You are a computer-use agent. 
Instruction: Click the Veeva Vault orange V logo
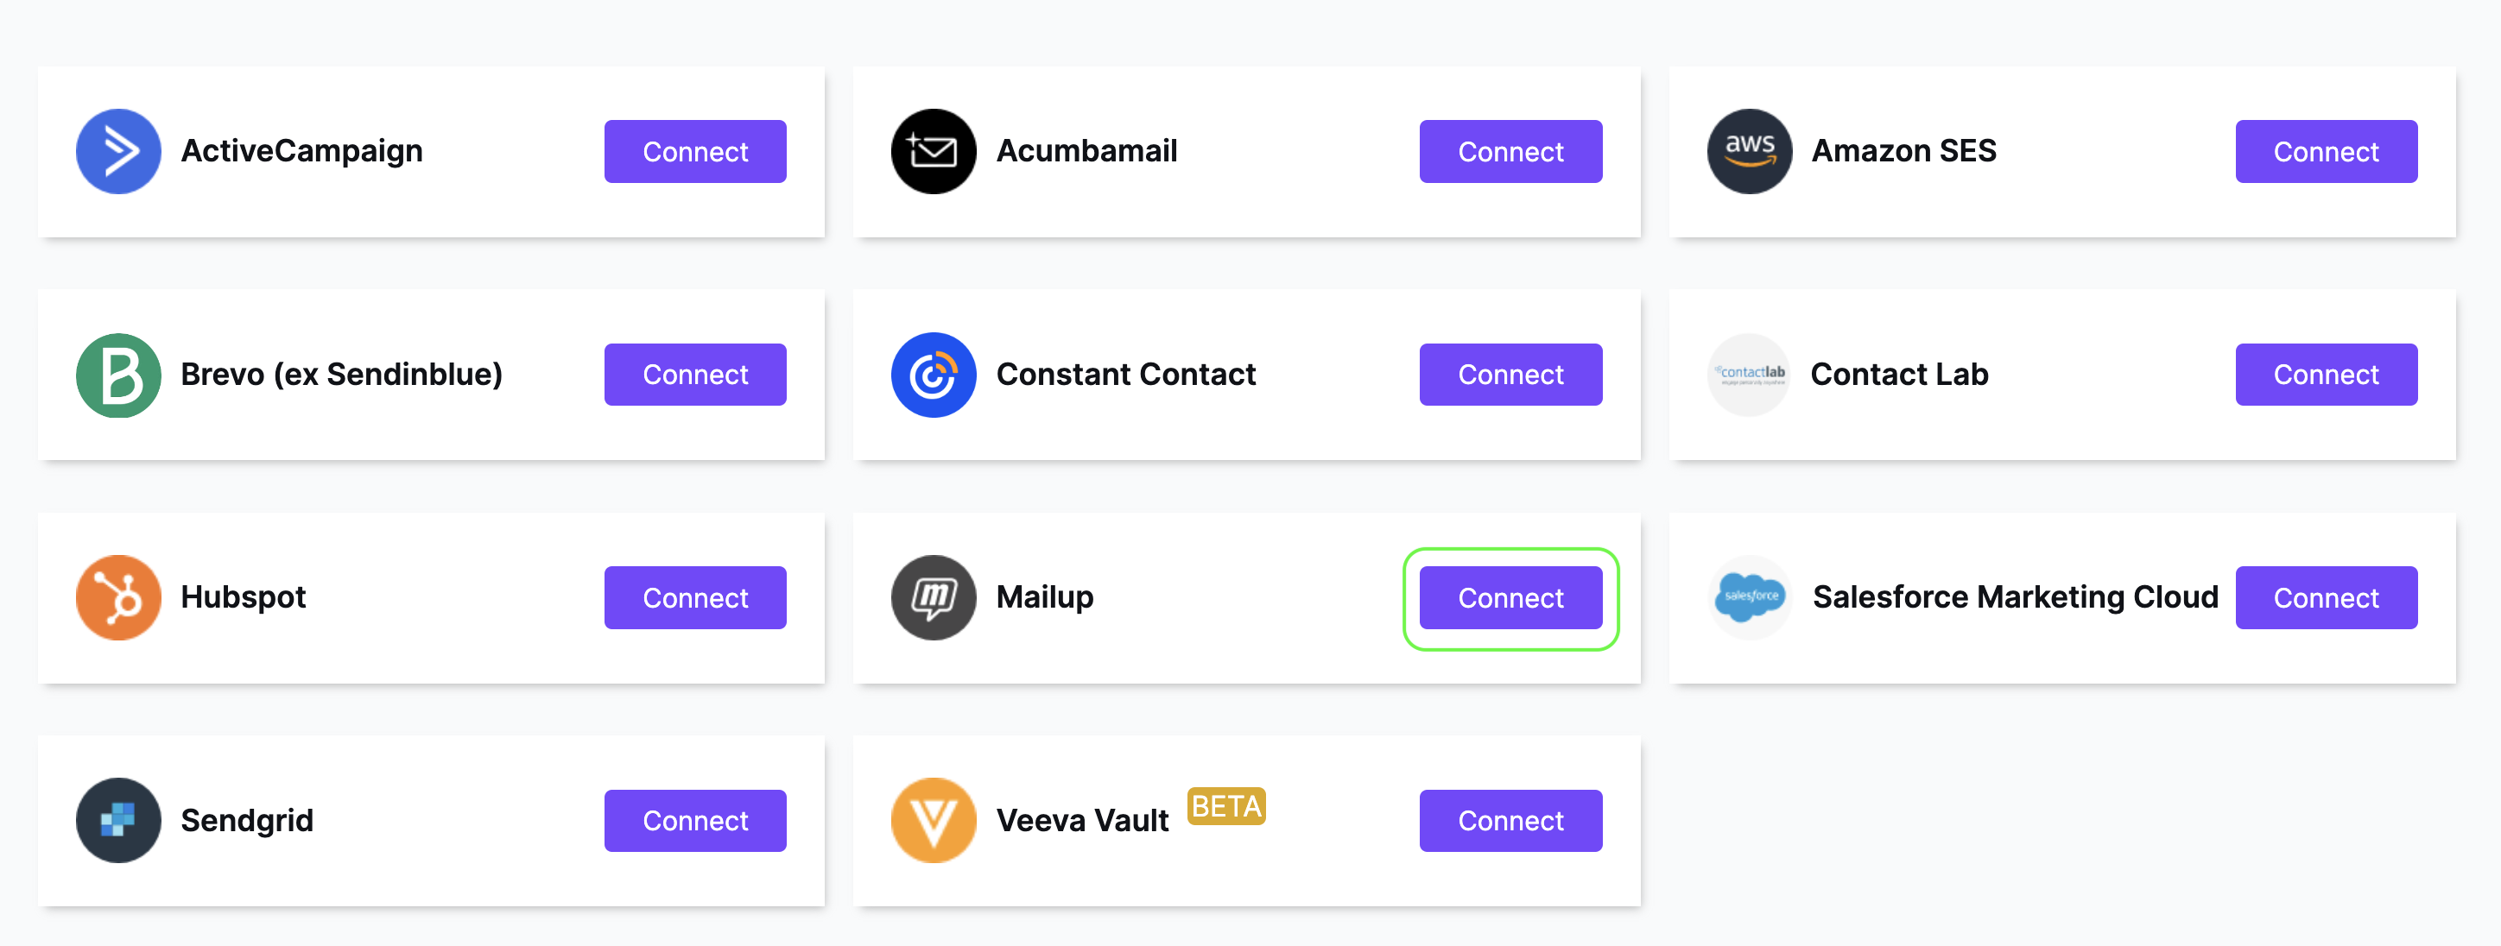coord(933,821)
